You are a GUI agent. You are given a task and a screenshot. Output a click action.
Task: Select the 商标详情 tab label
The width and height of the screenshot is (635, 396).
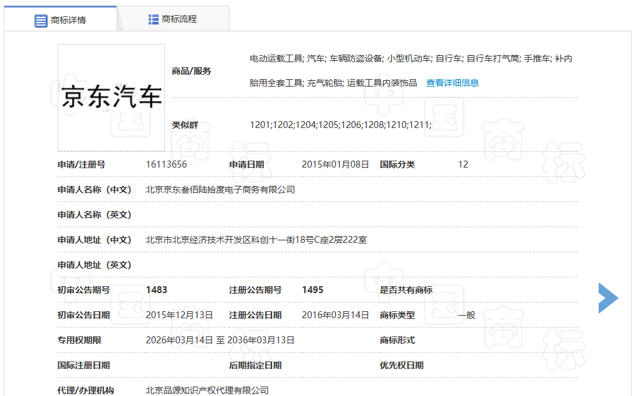[x=68, y=20]
